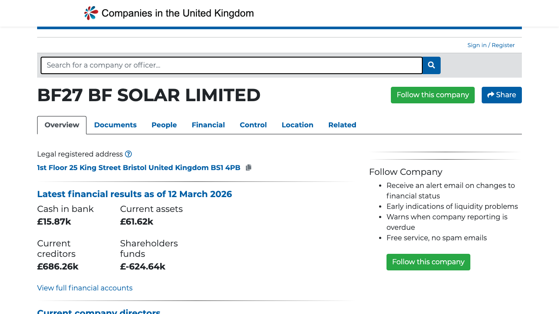This screenshot has height=314, width=559.
Task: Click the Latest financial results heading
Action: (x=135, y=194)
